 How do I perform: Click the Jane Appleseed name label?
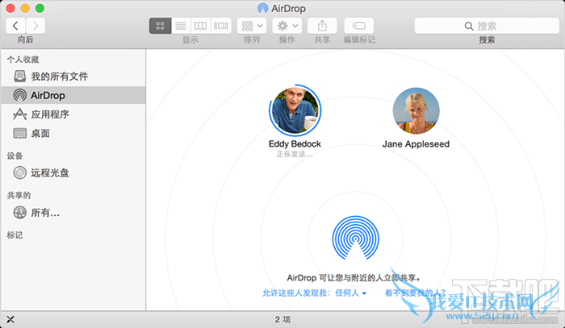coord(416,144)
